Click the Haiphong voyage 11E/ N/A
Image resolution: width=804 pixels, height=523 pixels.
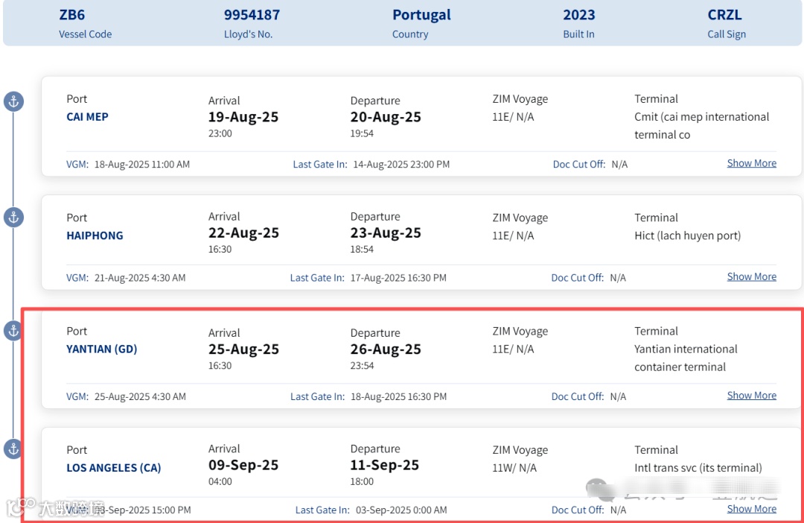pyautogui.click(x=513, y=235)
